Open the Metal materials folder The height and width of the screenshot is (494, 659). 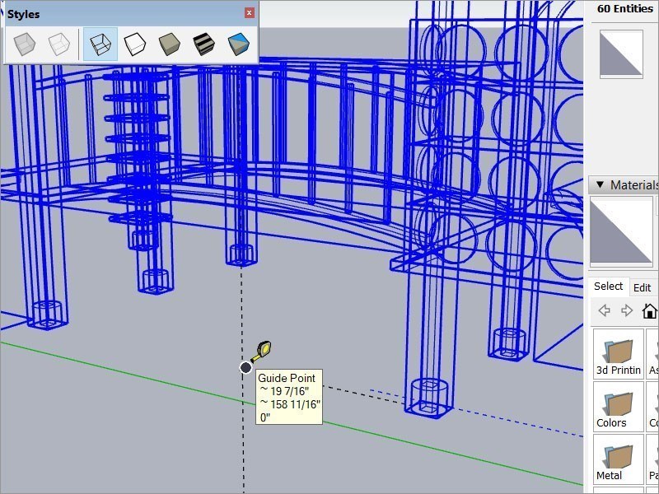tap(619, 459)
